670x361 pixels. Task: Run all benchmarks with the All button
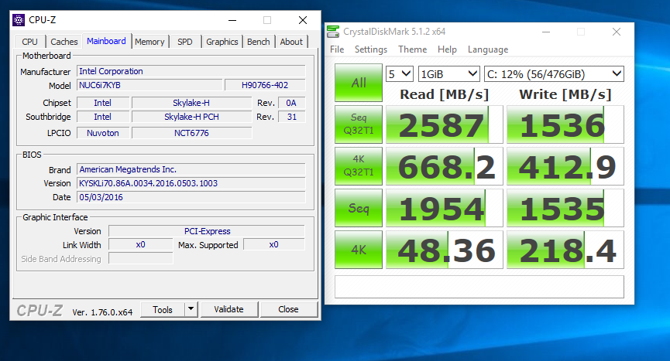pyautogui.click(x=358, y=83)
